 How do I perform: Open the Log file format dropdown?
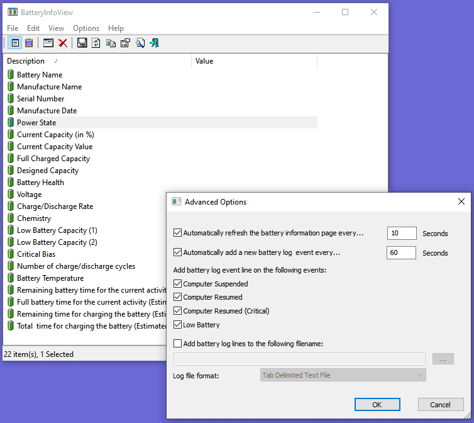click(343, 375)
